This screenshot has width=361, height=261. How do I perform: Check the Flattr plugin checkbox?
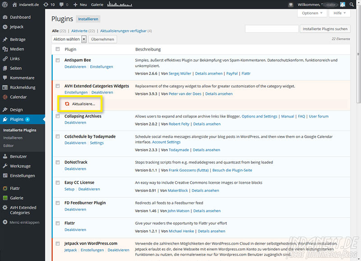point(58,223)
